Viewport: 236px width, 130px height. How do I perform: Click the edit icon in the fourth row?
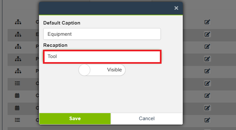207,59
